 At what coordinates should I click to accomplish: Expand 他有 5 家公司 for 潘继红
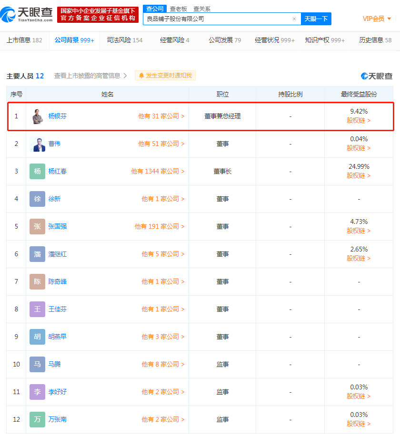coord(163,254)
